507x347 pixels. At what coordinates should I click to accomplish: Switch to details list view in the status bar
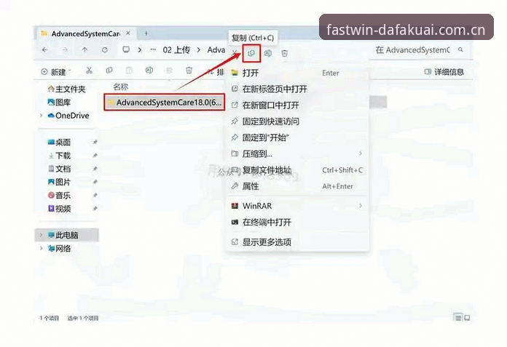click(x=458, y=318)
